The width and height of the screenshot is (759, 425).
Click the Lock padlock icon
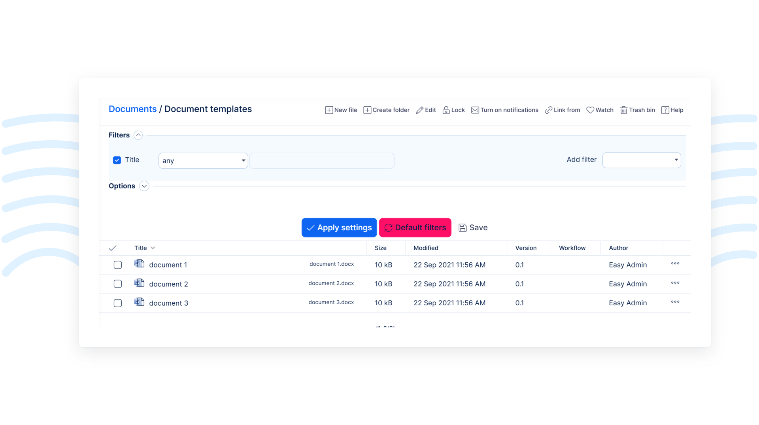click(446, 110)
